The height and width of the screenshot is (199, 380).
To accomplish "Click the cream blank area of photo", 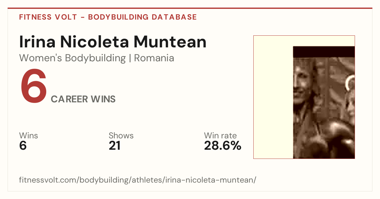I will (x=273, y=97).
